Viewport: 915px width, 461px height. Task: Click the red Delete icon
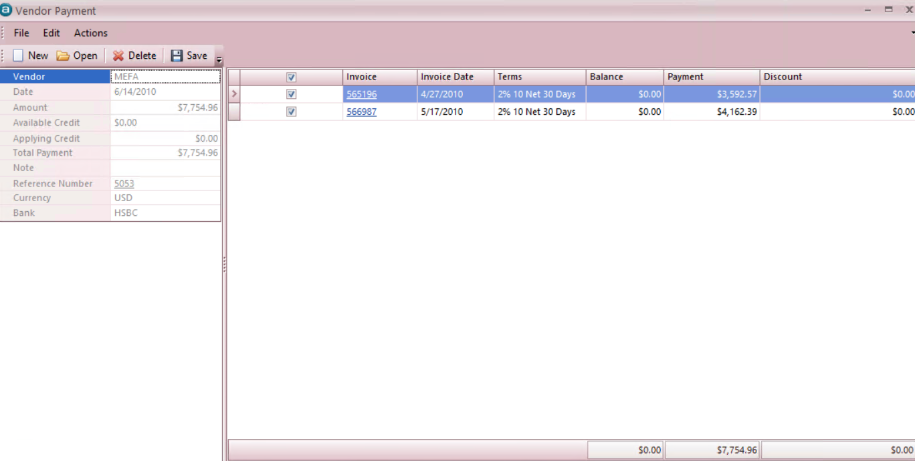pos(118,55)
